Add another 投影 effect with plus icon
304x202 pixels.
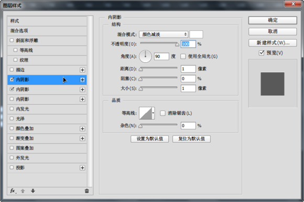coord(82,168)
